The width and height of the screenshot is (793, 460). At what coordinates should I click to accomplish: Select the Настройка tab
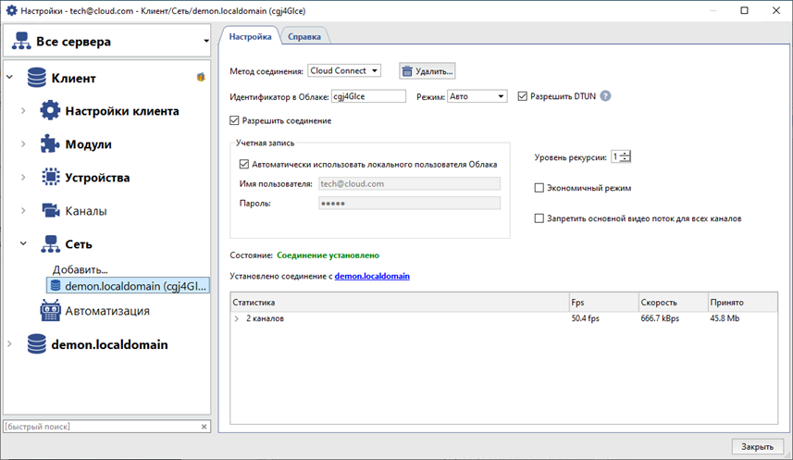[x=250, y=37]
